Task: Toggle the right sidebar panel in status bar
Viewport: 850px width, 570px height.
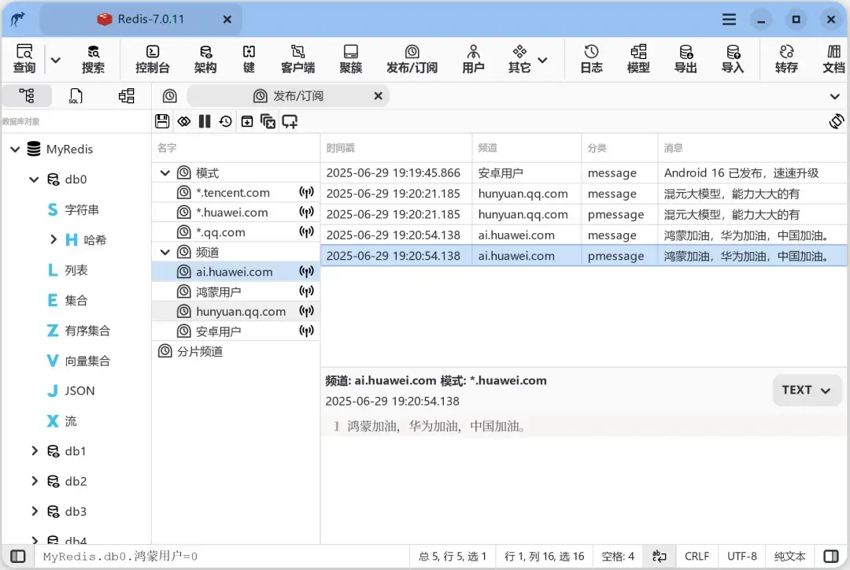Action: (831, 557)
